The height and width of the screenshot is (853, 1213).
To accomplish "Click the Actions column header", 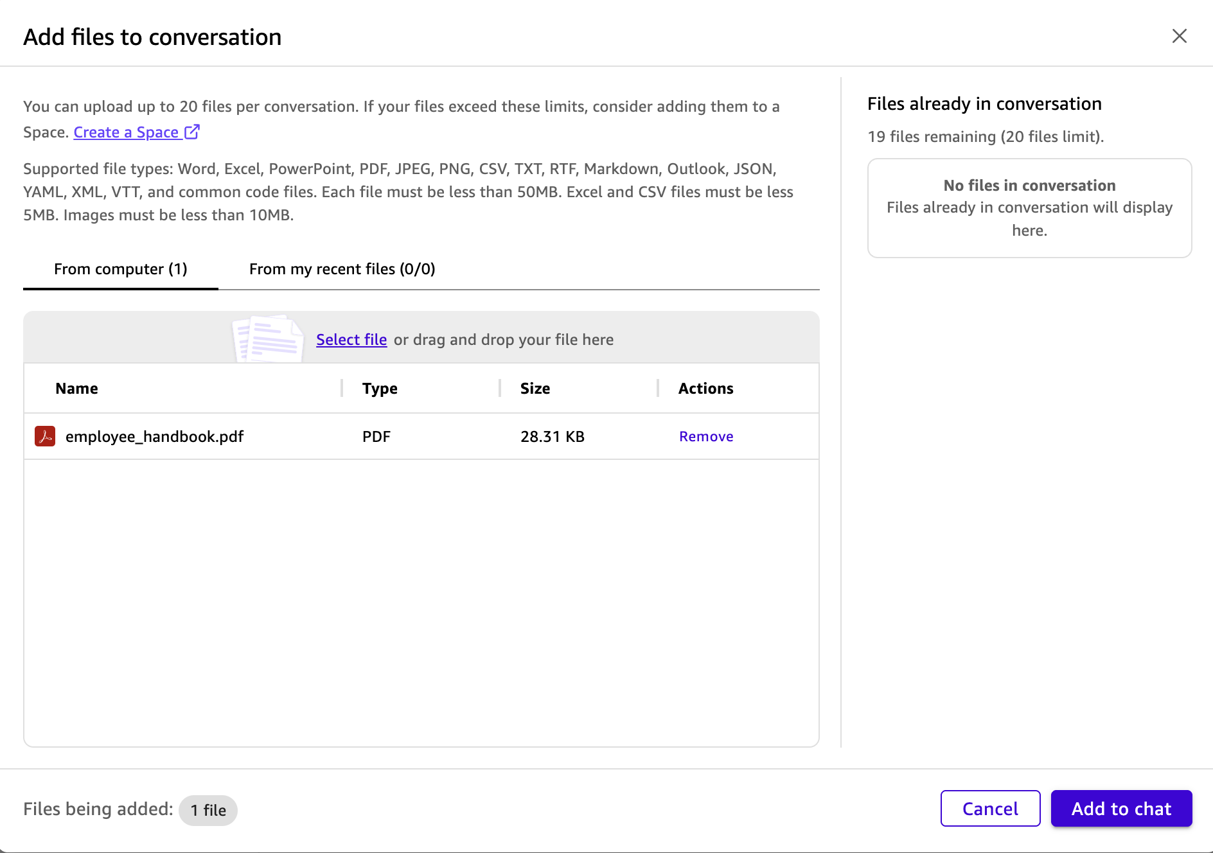I will point(705,389).
